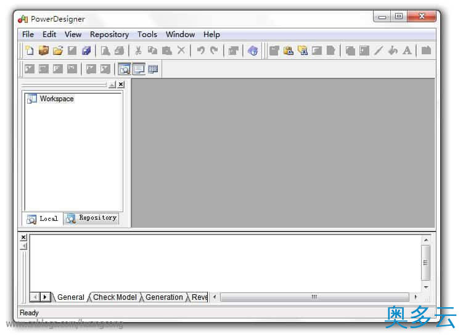Click the output tabs scroll right arrow
The image size is (463, 335).
point(45,297)
